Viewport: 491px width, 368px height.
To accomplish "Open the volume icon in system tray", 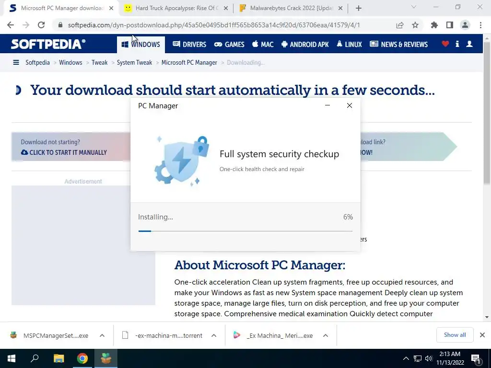I will click(x=429, y=358).
